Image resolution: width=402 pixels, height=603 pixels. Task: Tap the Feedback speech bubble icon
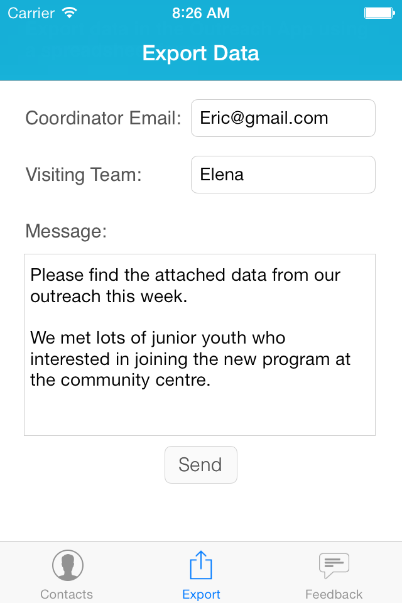click(x=334, y=565)
